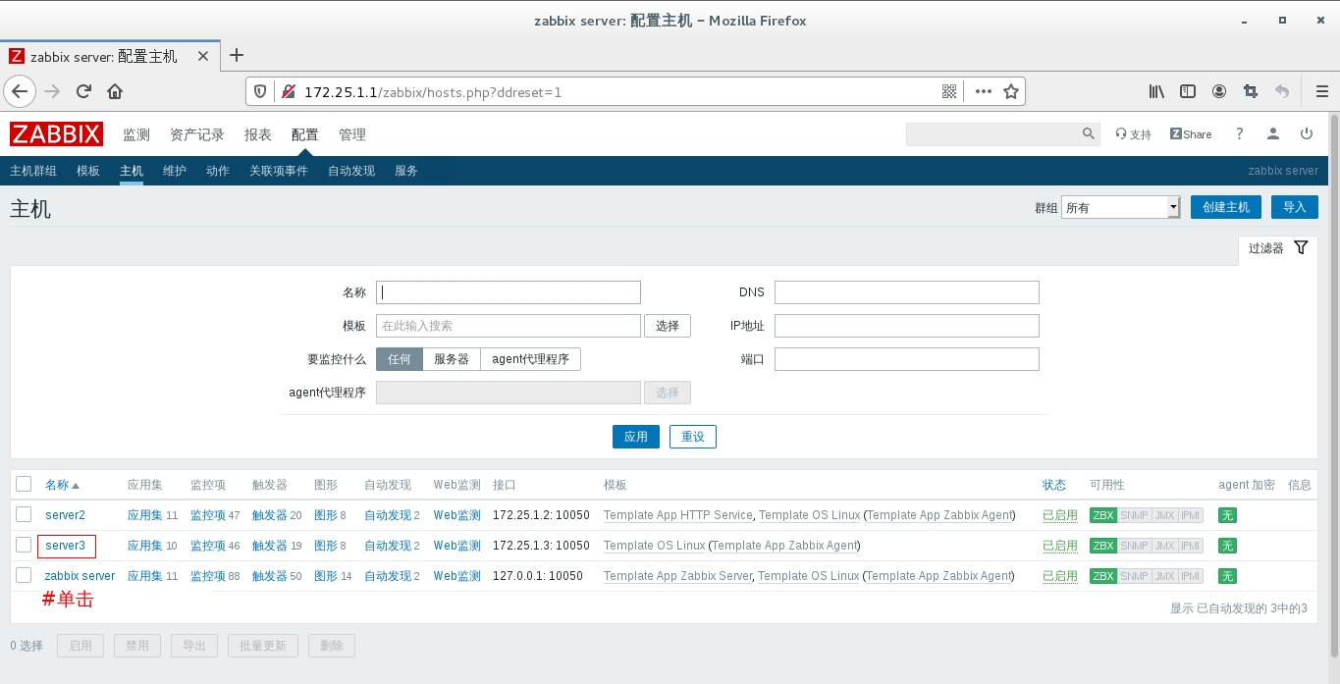Open 监测 top menu
Image resolution: width=1340 pixels, height=684 pixels.
pyautogui.click(x=136, y=134)
